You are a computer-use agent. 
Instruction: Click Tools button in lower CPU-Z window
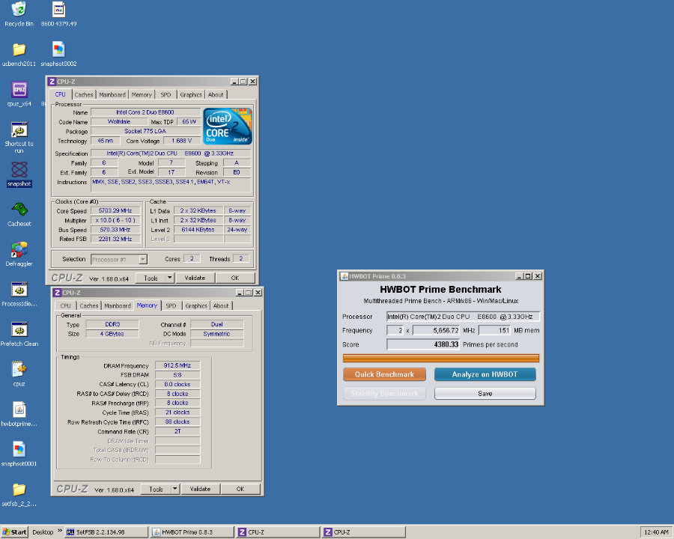156,489
